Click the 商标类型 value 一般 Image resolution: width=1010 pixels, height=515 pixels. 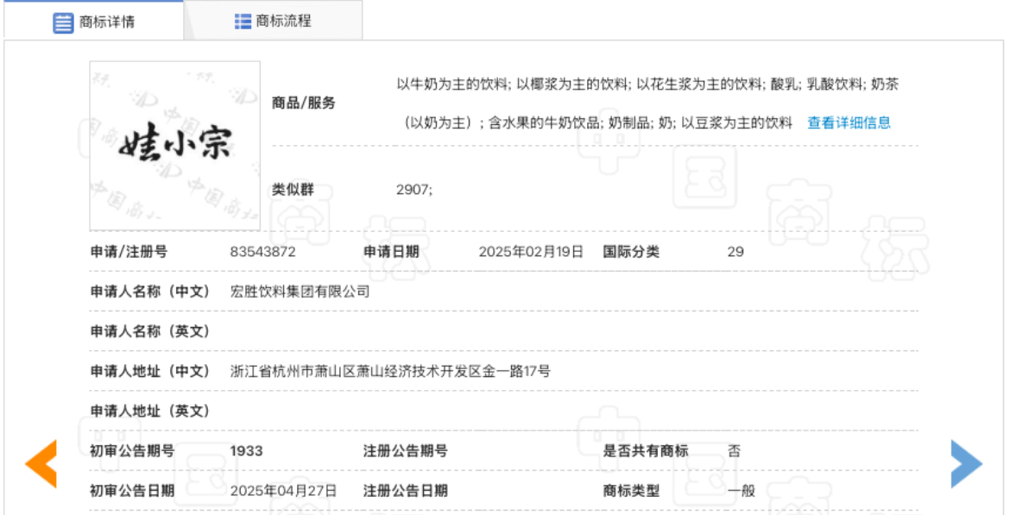[x=741, y=491]
